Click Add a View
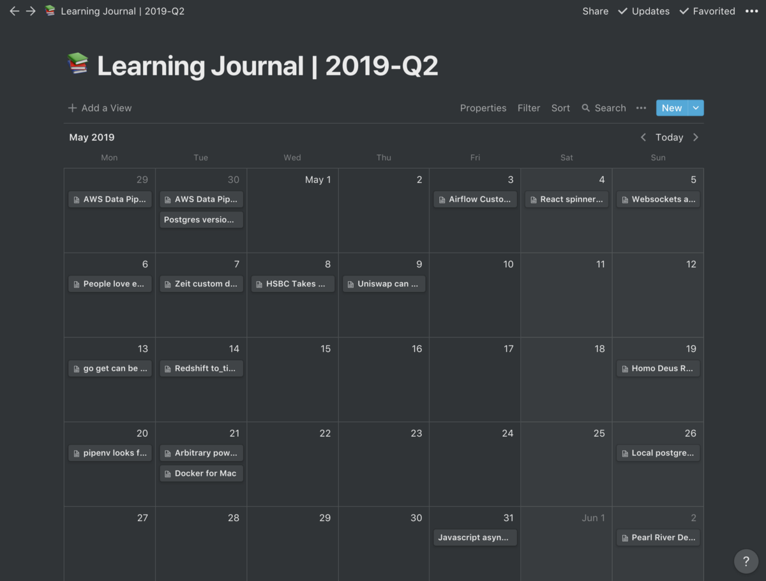The image size is (766, 581). [100, 108]
